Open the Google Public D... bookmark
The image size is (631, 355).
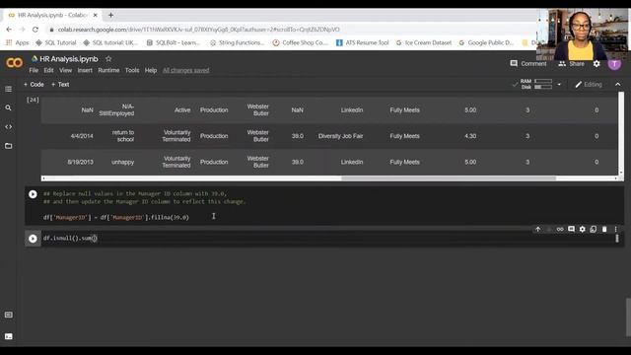pos(486,42)
